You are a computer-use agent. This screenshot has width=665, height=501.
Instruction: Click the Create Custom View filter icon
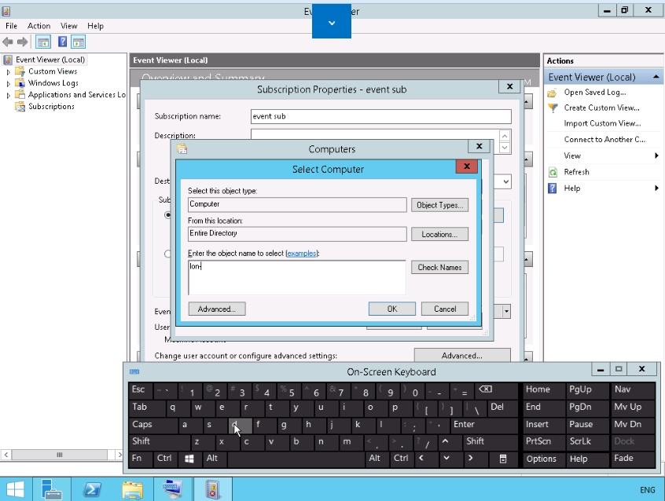click(553, 108)
